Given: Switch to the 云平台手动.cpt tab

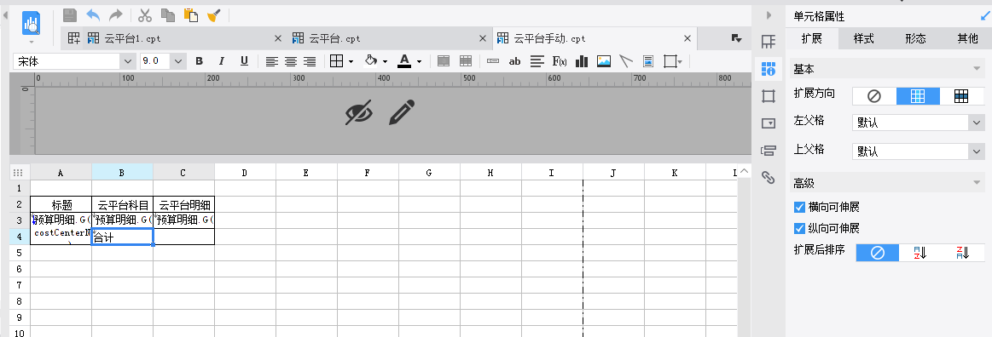Looking at the screenshot, I should tap(595, 38).
